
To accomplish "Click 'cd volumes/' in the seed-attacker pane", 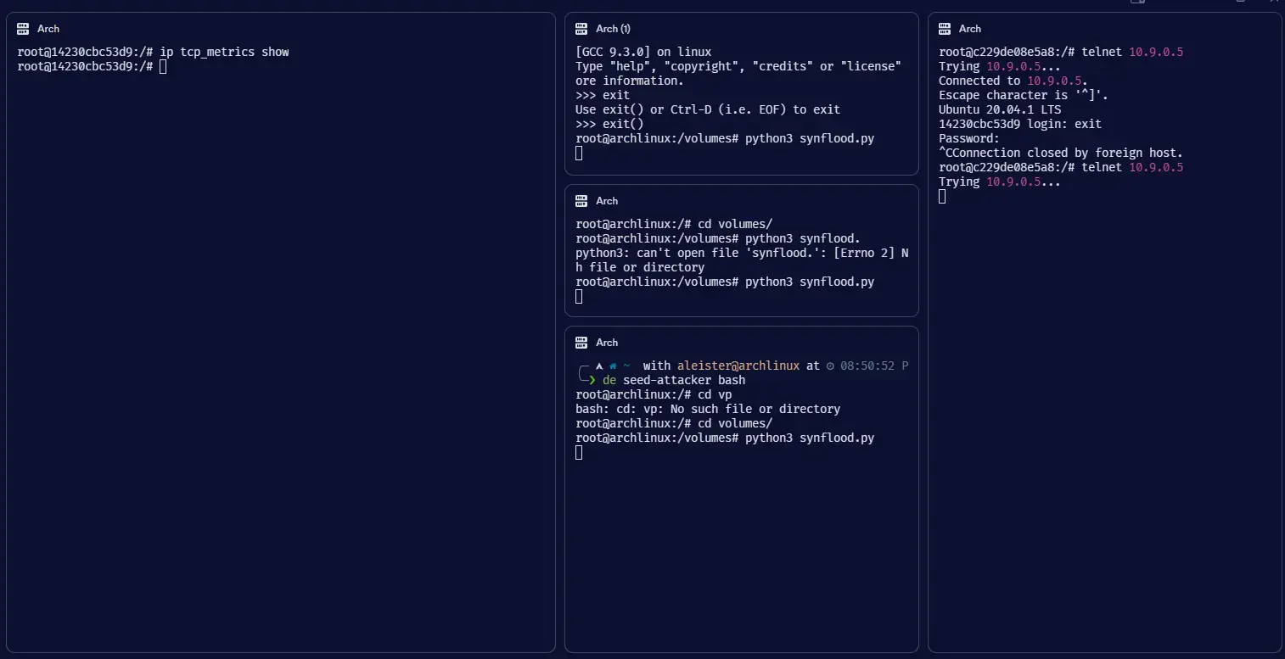I will click(x=735, y=424).
